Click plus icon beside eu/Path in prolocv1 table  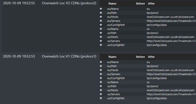pyautogui.click(x=101, y=66)
